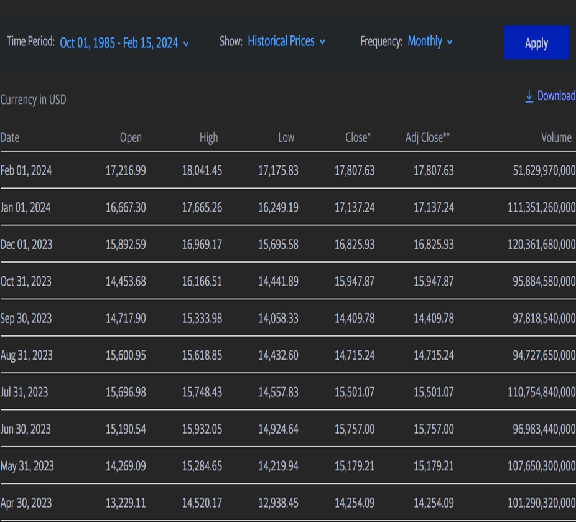Click the blue Apply button
576x522 pixels.
click(x=536, y=42)
